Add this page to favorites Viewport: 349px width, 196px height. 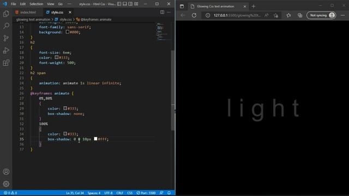[x=276, y=15]
